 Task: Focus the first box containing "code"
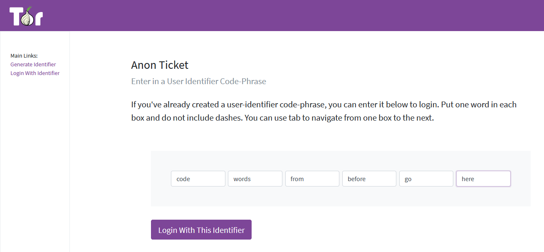pyautogui.click(x=198, y=179)
